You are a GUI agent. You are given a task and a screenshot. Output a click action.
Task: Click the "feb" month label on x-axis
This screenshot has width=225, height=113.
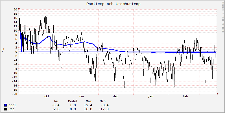(x=185, y=96)
